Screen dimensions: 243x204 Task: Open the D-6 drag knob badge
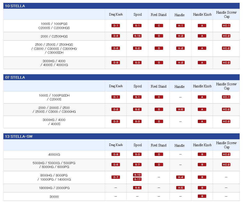click(116, 165)
